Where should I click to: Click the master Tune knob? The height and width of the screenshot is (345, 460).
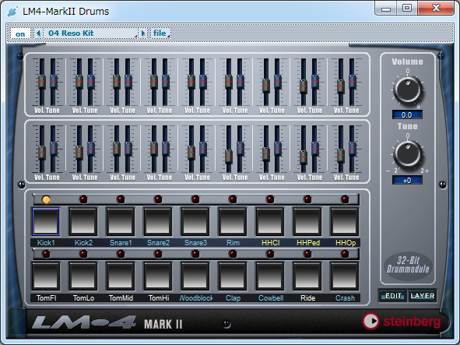click(x=408, y=154)
